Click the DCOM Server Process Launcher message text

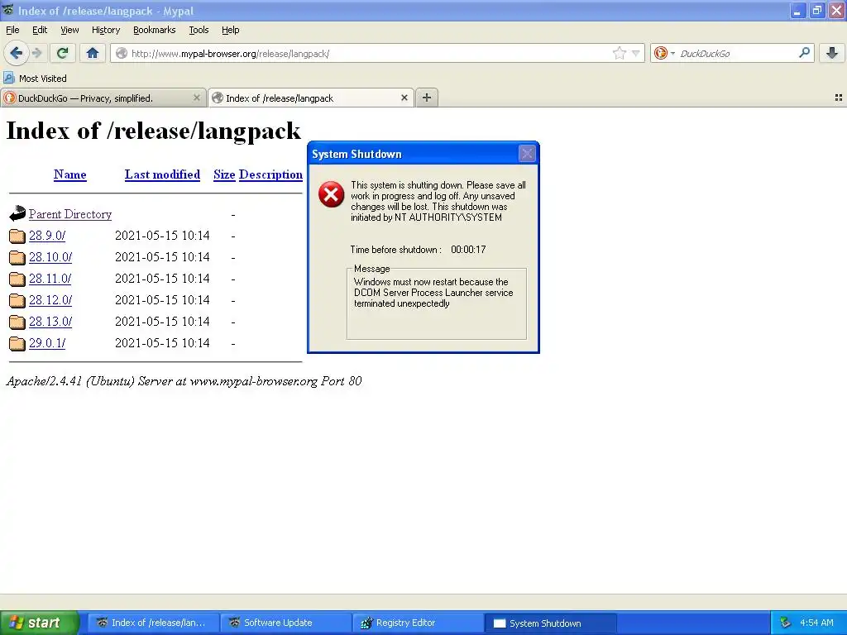(433, 293)
